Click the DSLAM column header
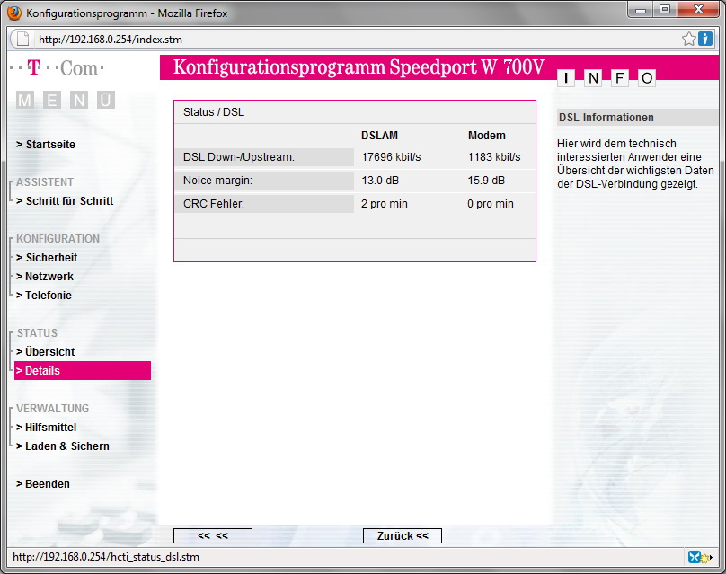The height and width of the screenshot is (574, 726). click(379, 136)
